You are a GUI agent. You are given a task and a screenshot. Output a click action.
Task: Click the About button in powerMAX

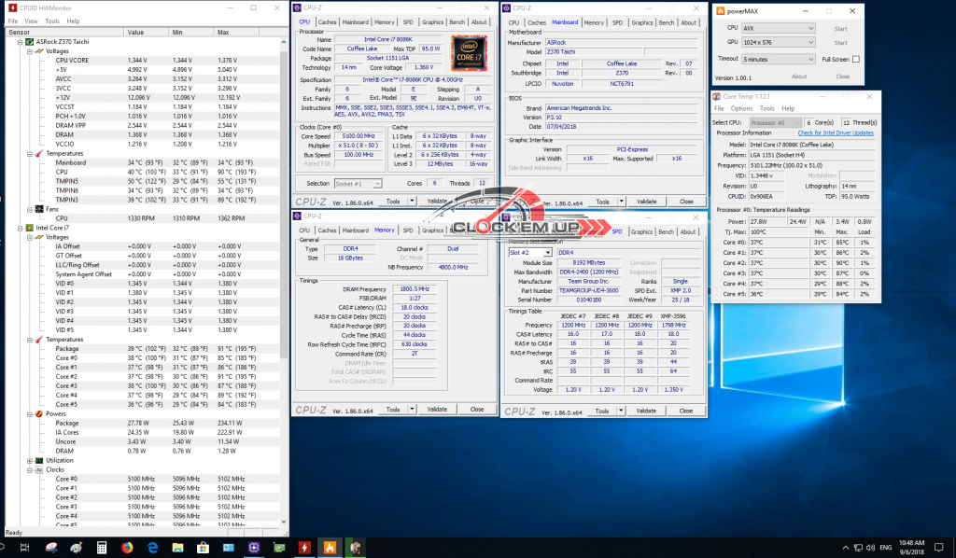(x=799, y=77)
